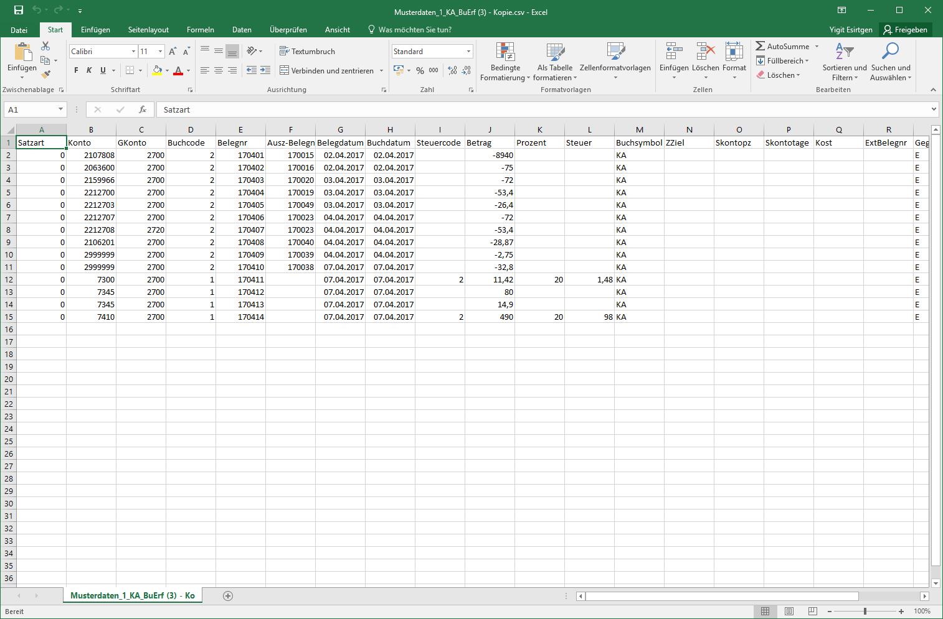The width and height of the screenshot is (943, 619).
Task: Click the percent style icon
Action: point(420,70)
